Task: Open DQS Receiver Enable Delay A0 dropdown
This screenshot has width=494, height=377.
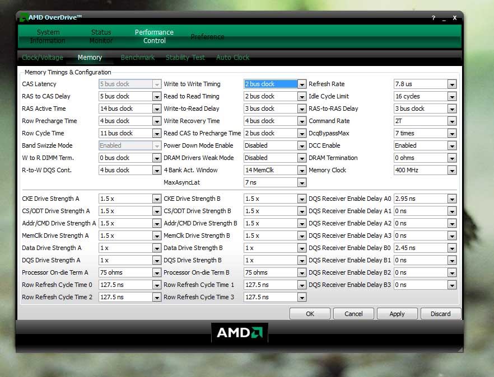Action: click(x=452, y=199)
